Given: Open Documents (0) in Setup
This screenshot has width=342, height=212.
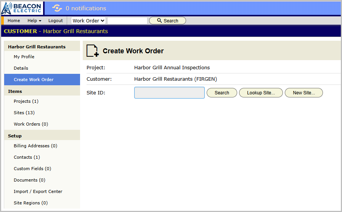Looking at the screenshot, I should (x=42, y=180).
